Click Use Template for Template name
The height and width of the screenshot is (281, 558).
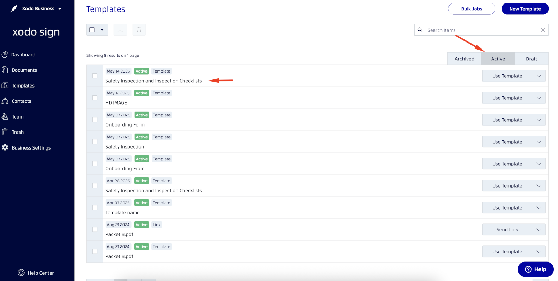tap(507, 208)
